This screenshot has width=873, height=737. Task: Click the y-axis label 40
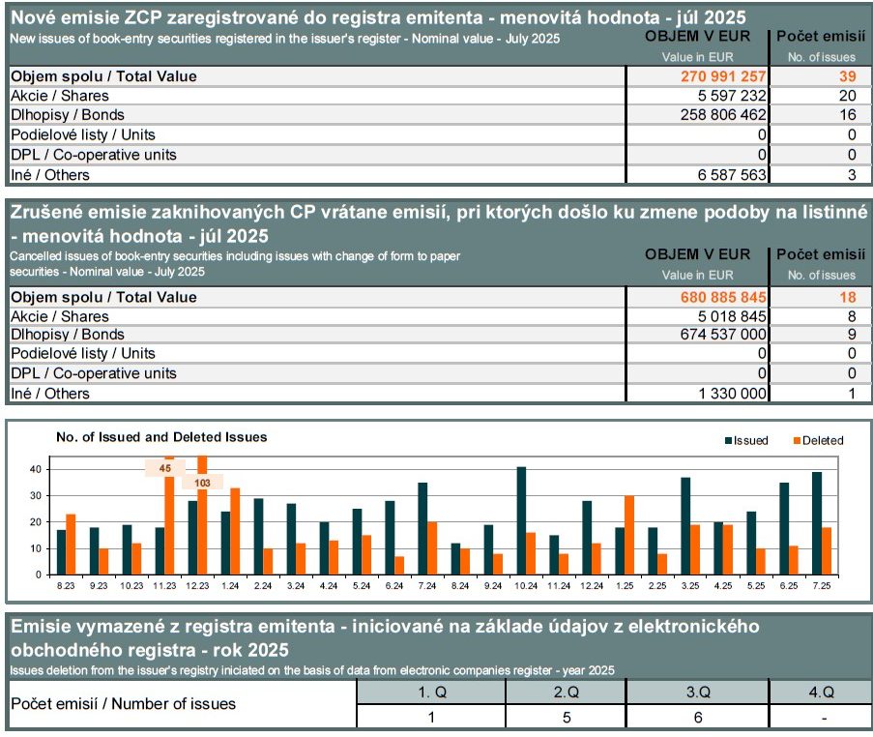pos(36,470)
